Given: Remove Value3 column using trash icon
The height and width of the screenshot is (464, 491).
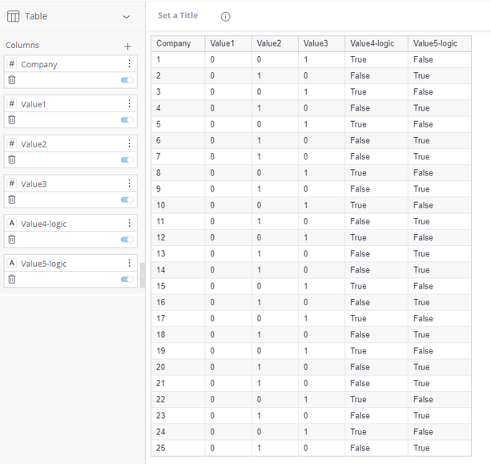Looking at the screenshot, I should (x=11, y=200).
